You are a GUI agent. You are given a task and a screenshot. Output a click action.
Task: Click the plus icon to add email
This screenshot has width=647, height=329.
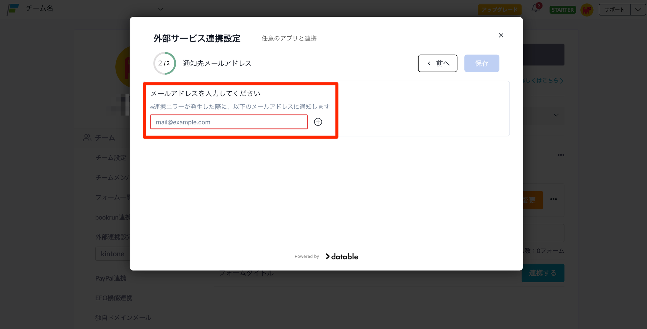(x=318, y=122)
